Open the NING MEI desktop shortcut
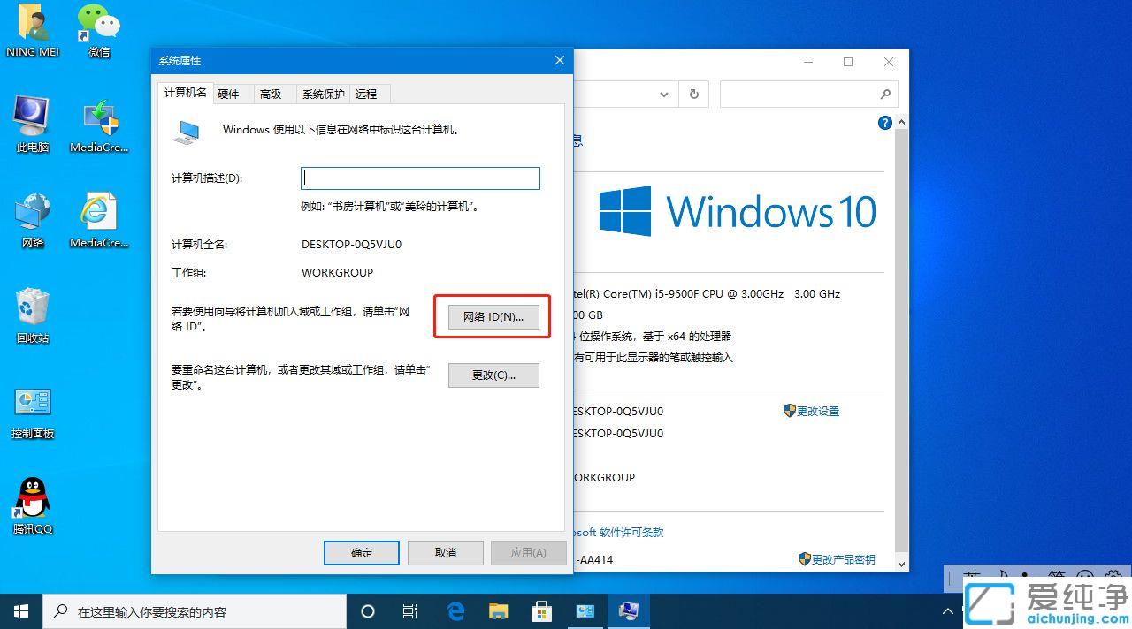Image resolution: width=1132 pixels, height=629 pixels. pos(32,27)
